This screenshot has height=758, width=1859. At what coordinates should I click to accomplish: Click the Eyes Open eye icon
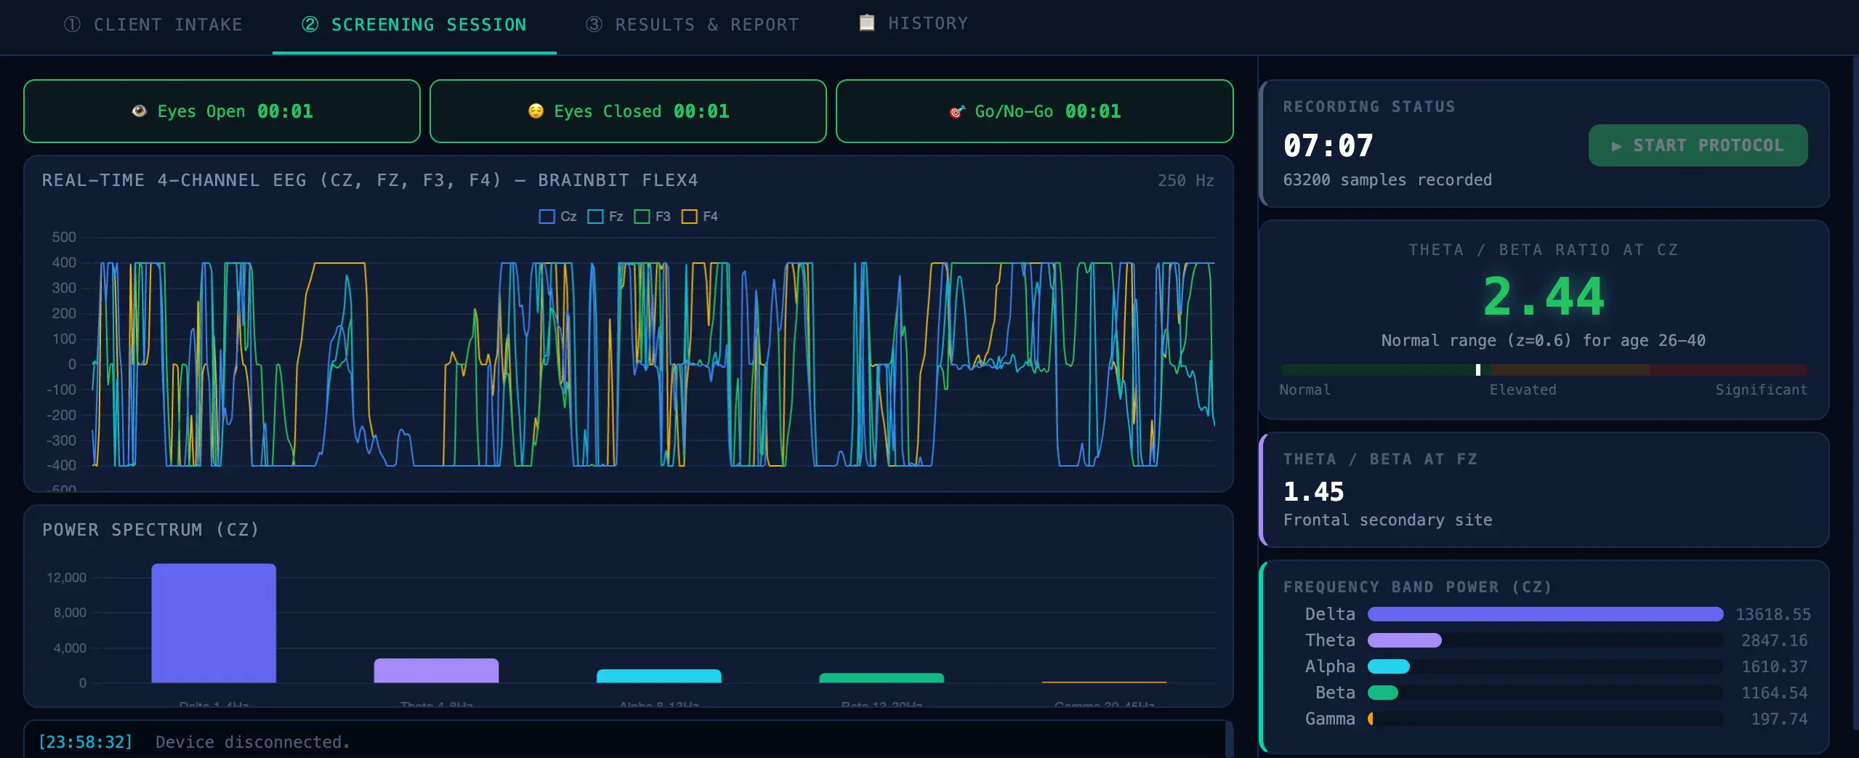(x=139, y=111)
